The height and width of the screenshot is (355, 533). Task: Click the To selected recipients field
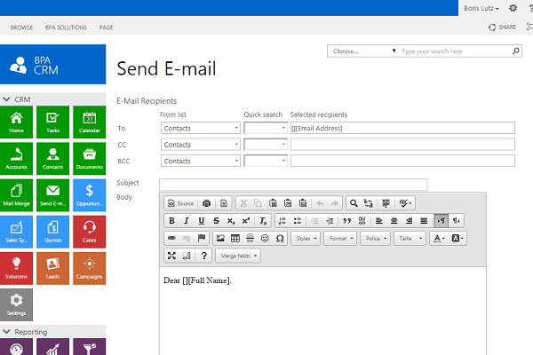tap(402, 128)
